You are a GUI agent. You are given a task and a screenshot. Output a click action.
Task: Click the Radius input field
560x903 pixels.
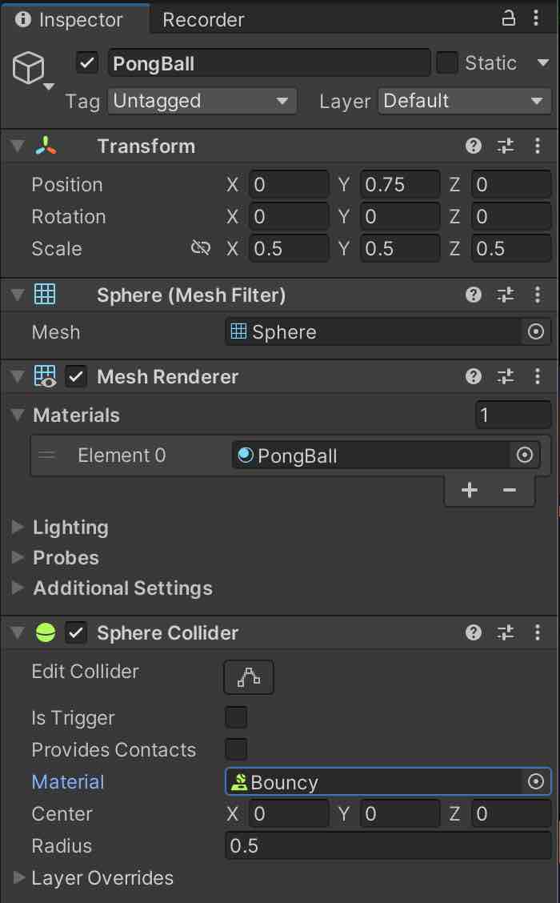click(x=388, y=845)
